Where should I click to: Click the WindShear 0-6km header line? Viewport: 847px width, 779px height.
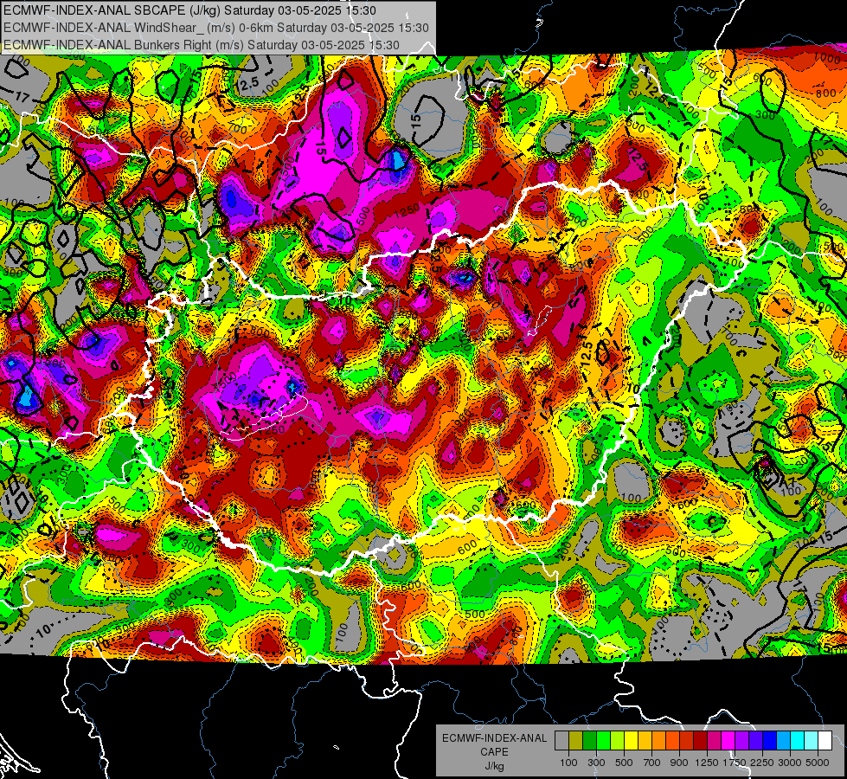click(216, 28)
